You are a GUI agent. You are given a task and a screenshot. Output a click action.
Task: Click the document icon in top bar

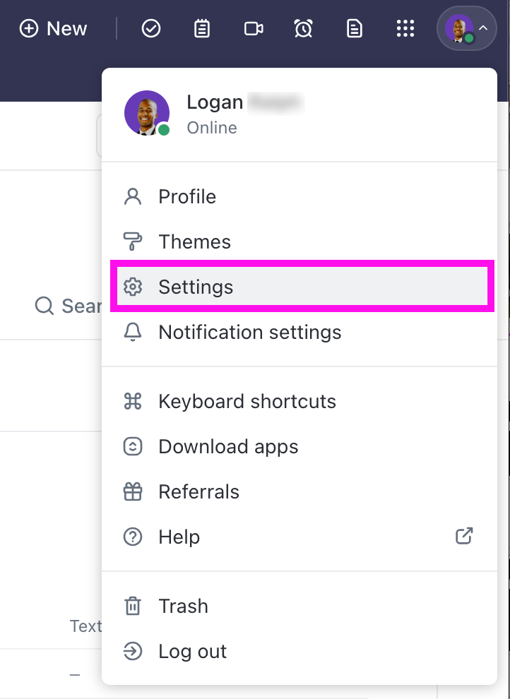355,28
